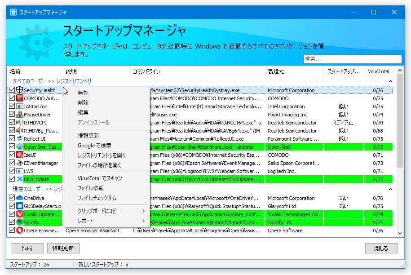Image resolution: width=411 pixels, height=275 pixels.
Task: Uncheck the COMODO Aut... startup checkbox
Action: point(12,98)
